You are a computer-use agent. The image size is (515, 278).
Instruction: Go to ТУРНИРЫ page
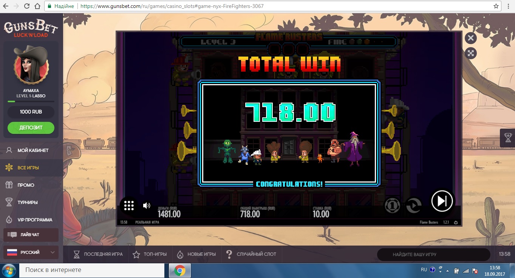(31, 202)
